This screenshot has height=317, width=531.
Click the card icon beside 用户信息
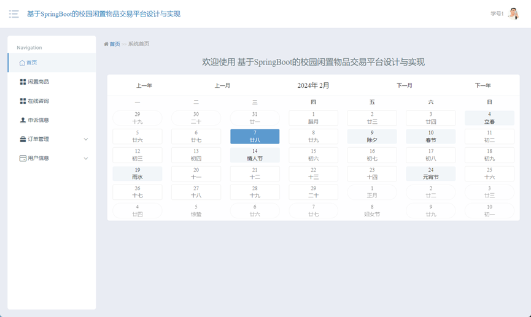tap(23, 158)
